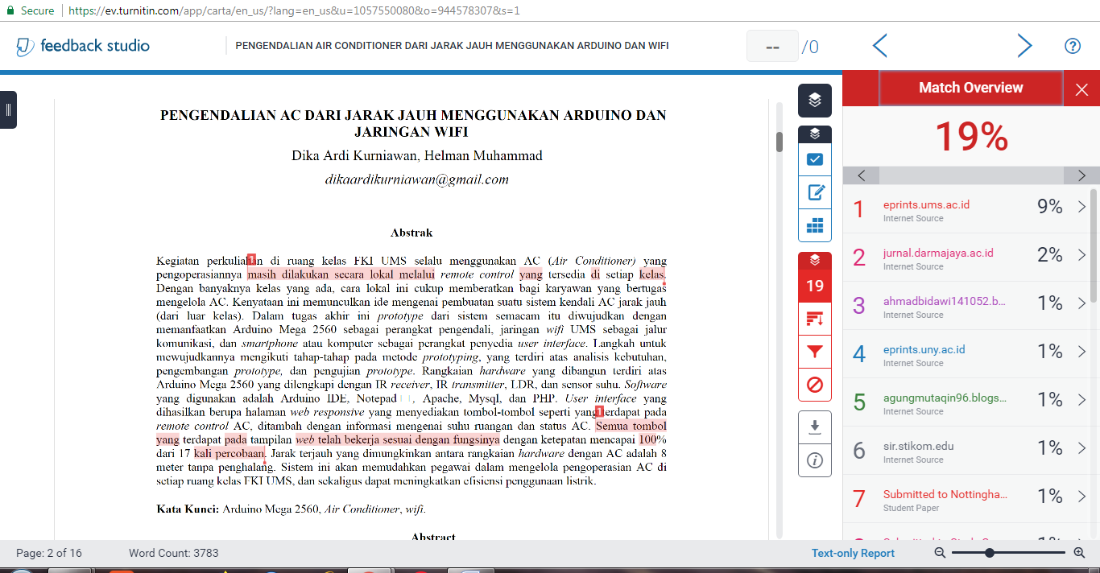Open the excluded sources icon
This screenshot has height=573, width=1100.
tap(815, 385)
